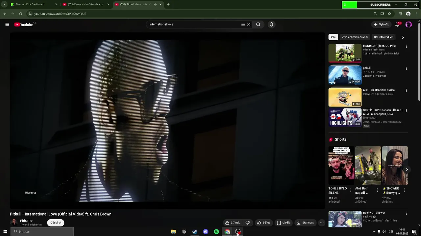Reload the current page
421x236 pixels.
point(20,14)
